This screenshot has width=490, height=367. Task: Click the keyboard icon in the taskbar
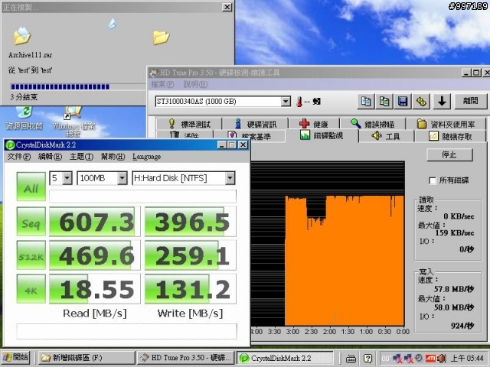coord(351,359)
